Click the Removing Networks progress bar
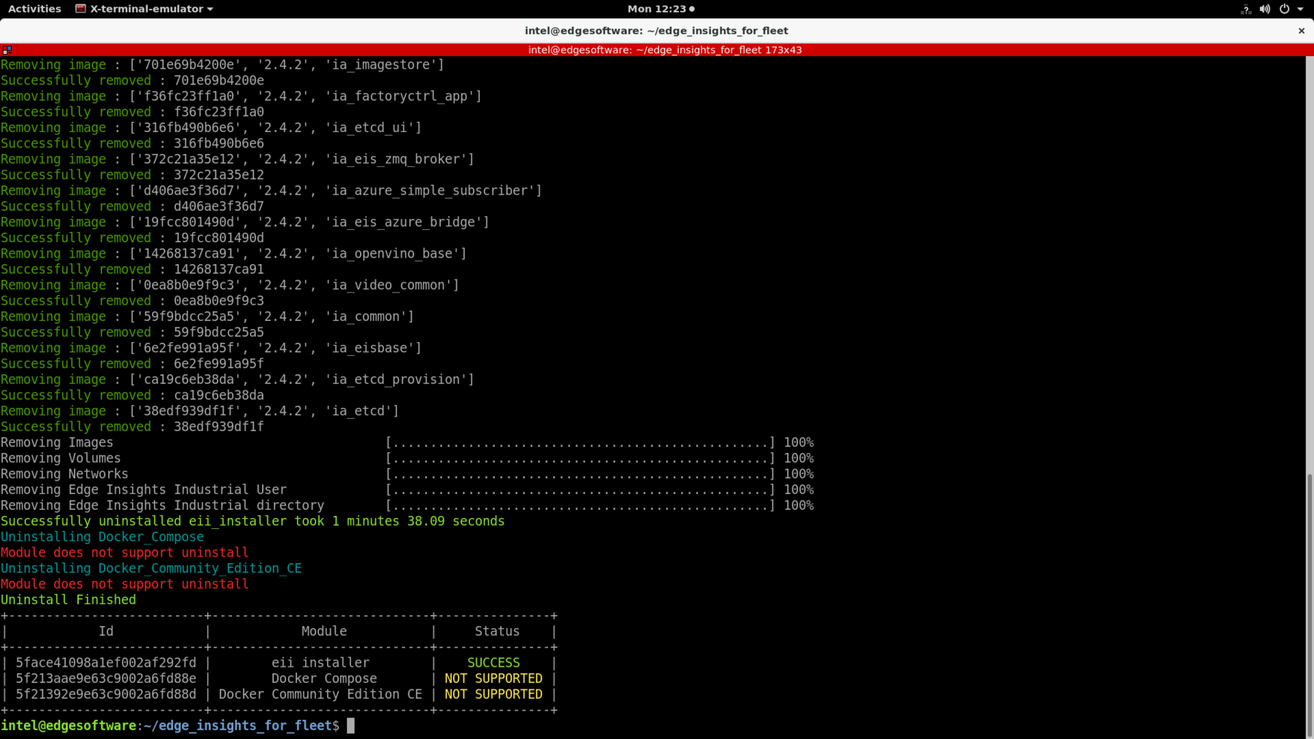 coord(580,474)
